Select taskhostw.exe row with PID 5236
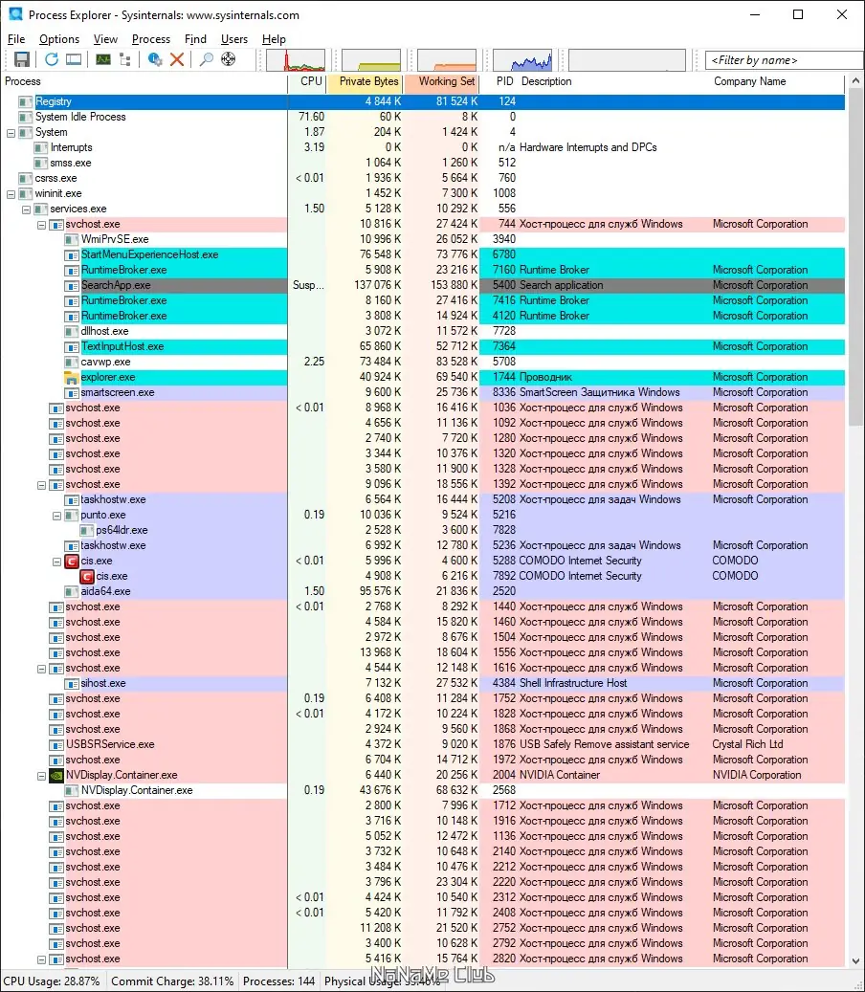 (x=423, y=545)
